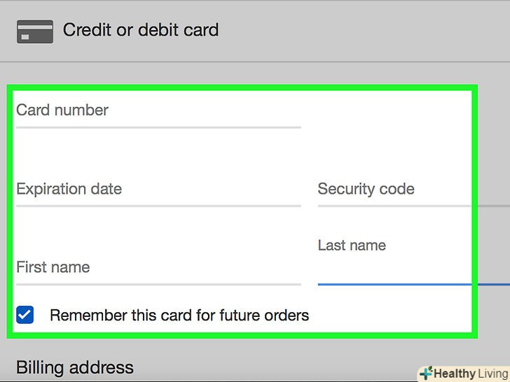The width and height of the screenshot is (510, 382).
Task: Click the 'First name' placeholder text
Action: point(53,267)
